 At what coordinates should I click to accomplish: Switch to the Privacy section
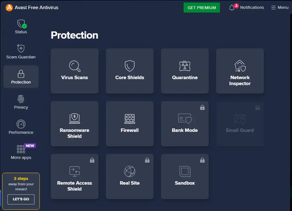(x=21, y=102)
